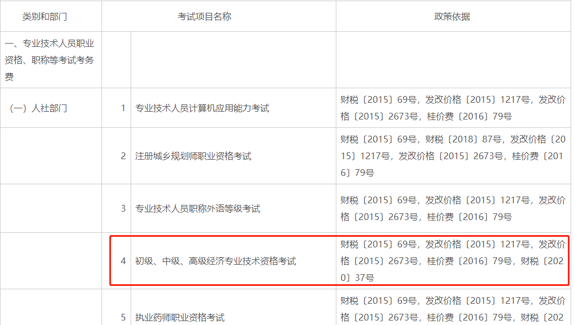This screenshot has width=574, height=325.
Task: Click row number 2 cell
Action: (123, 156)
